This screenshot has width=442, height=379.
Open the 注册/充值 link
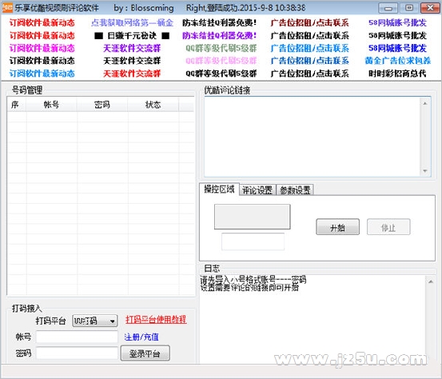[141, 337]
